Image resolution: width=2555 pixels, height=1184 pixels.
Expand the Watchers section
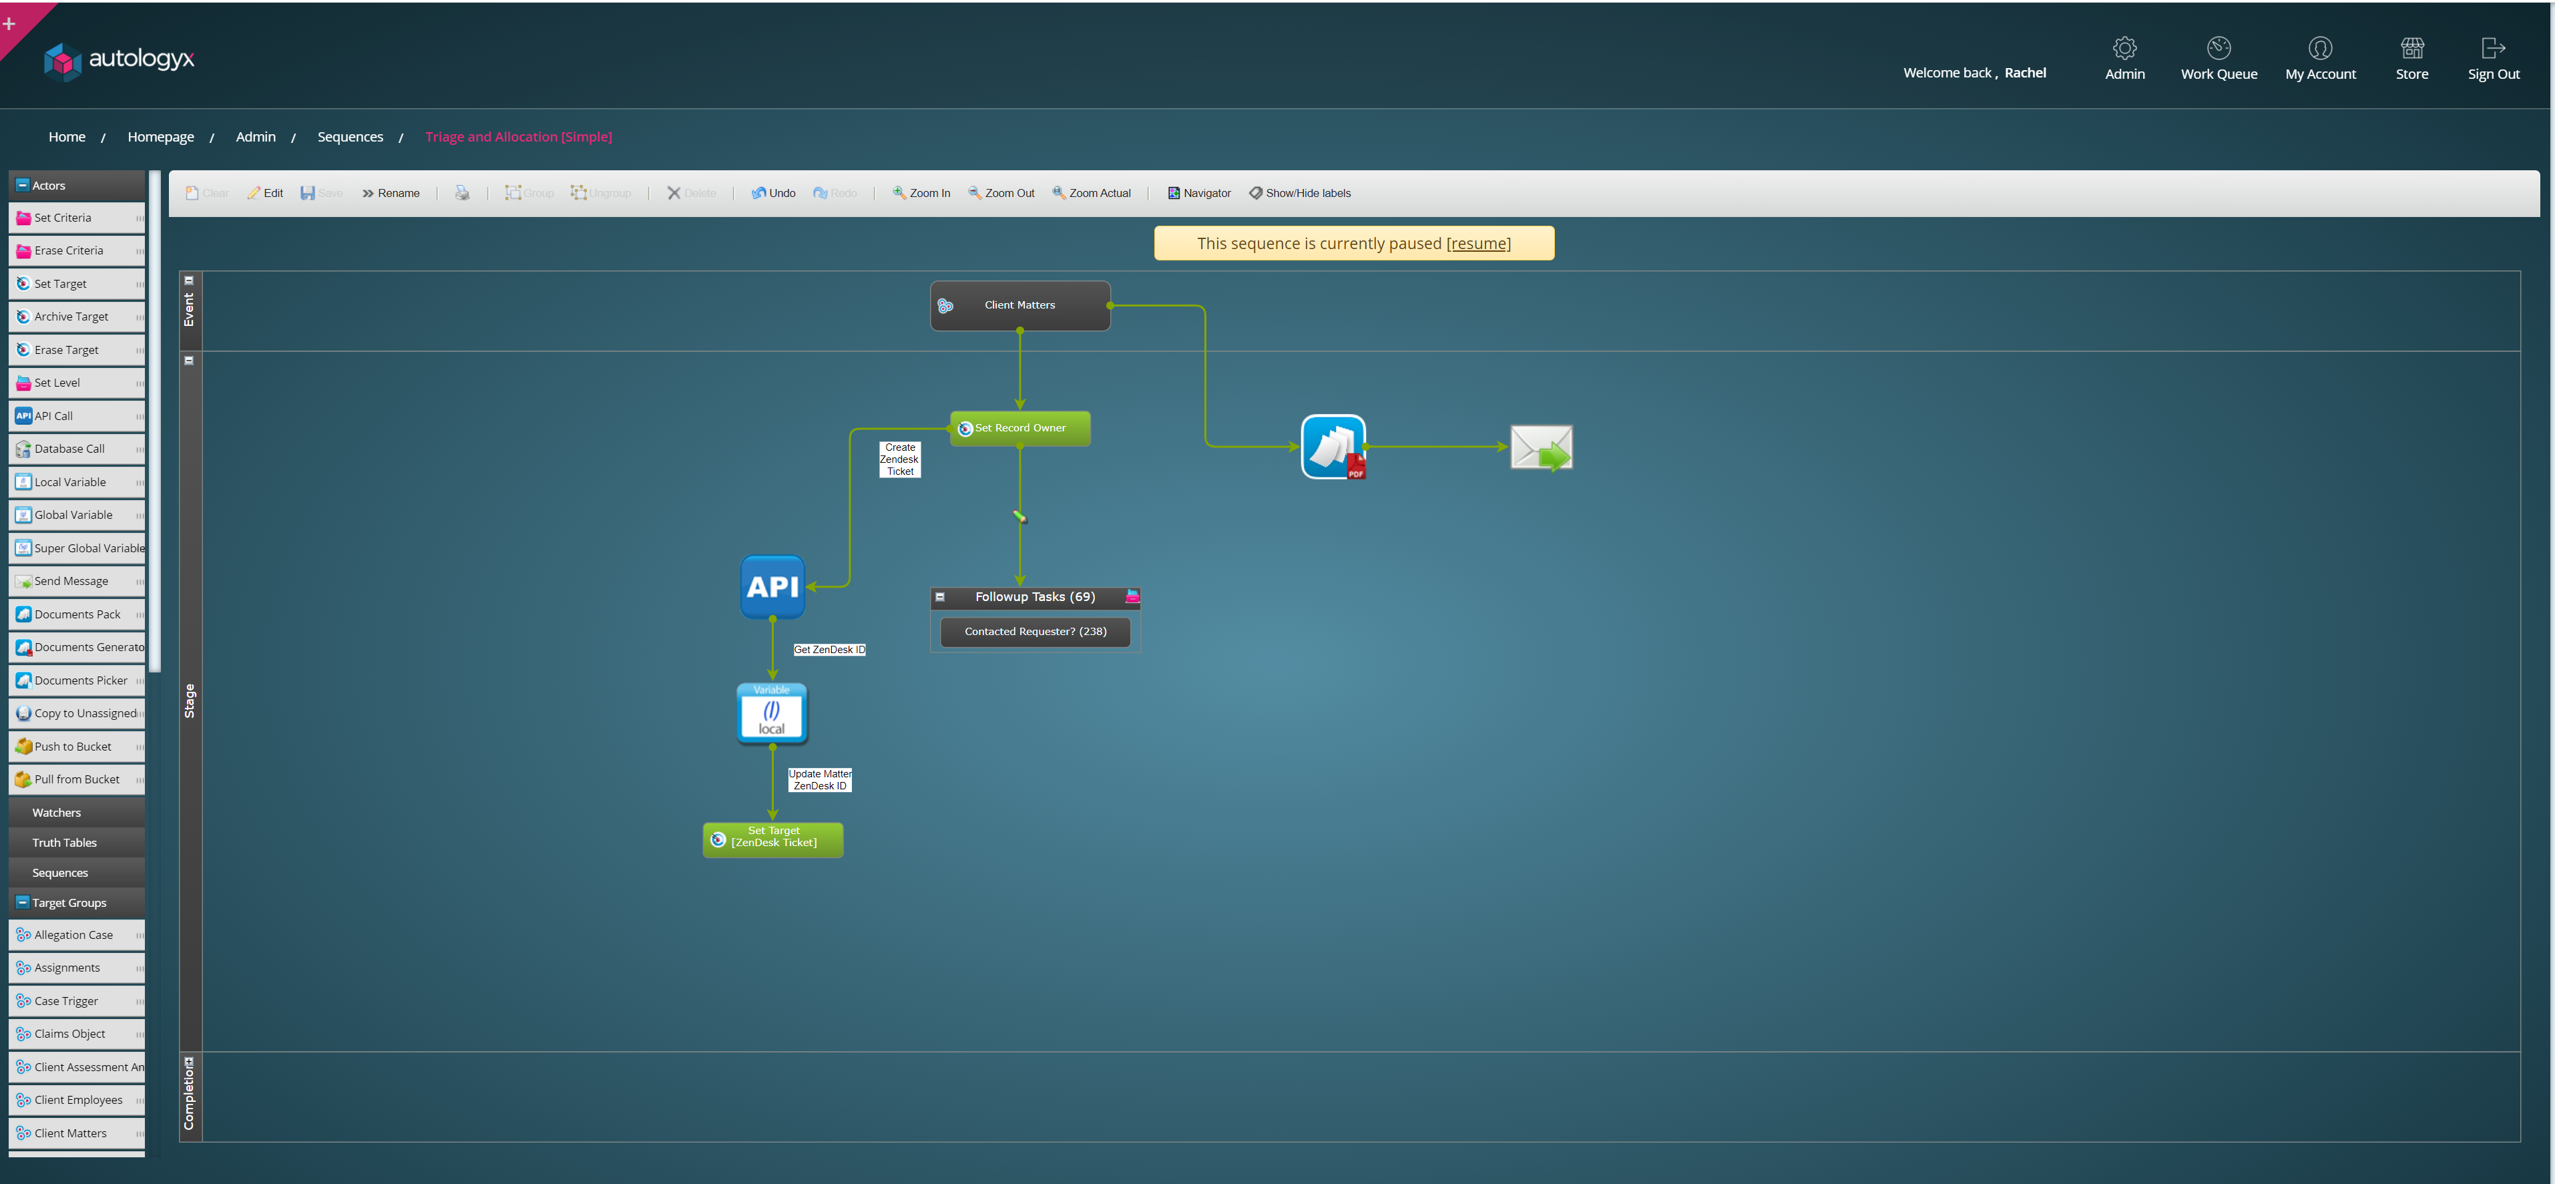(x=76, y=813)
